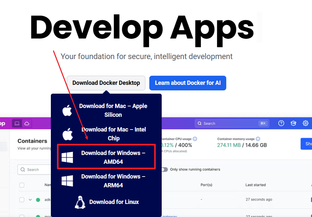
Task: Click the Linux penguin icon
Action: (80, 202)
